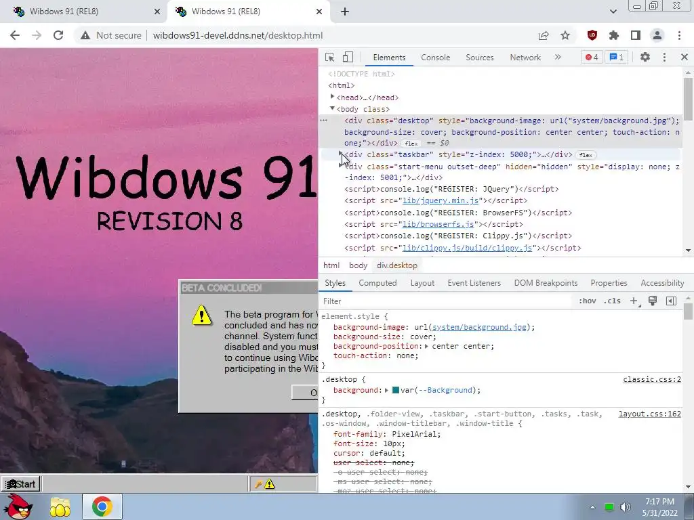
Task: Bookmark this page with the star
Action: click(x=565, y=35)
